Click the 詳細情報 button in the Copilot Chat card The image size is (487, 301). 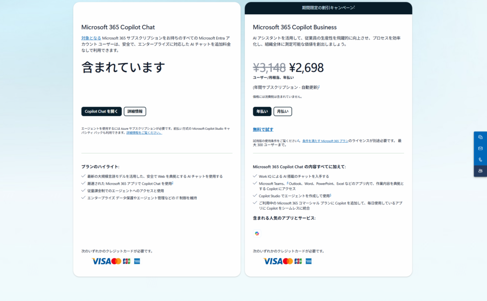coord(135,111)
